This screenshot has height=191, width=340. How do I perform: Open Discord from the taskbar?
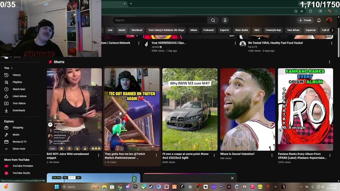point(127,187)
